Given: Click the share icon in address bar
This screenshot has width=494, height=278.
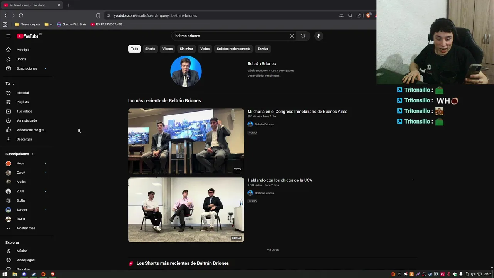Looking at the screenshot, I should (x=359, y=15).
